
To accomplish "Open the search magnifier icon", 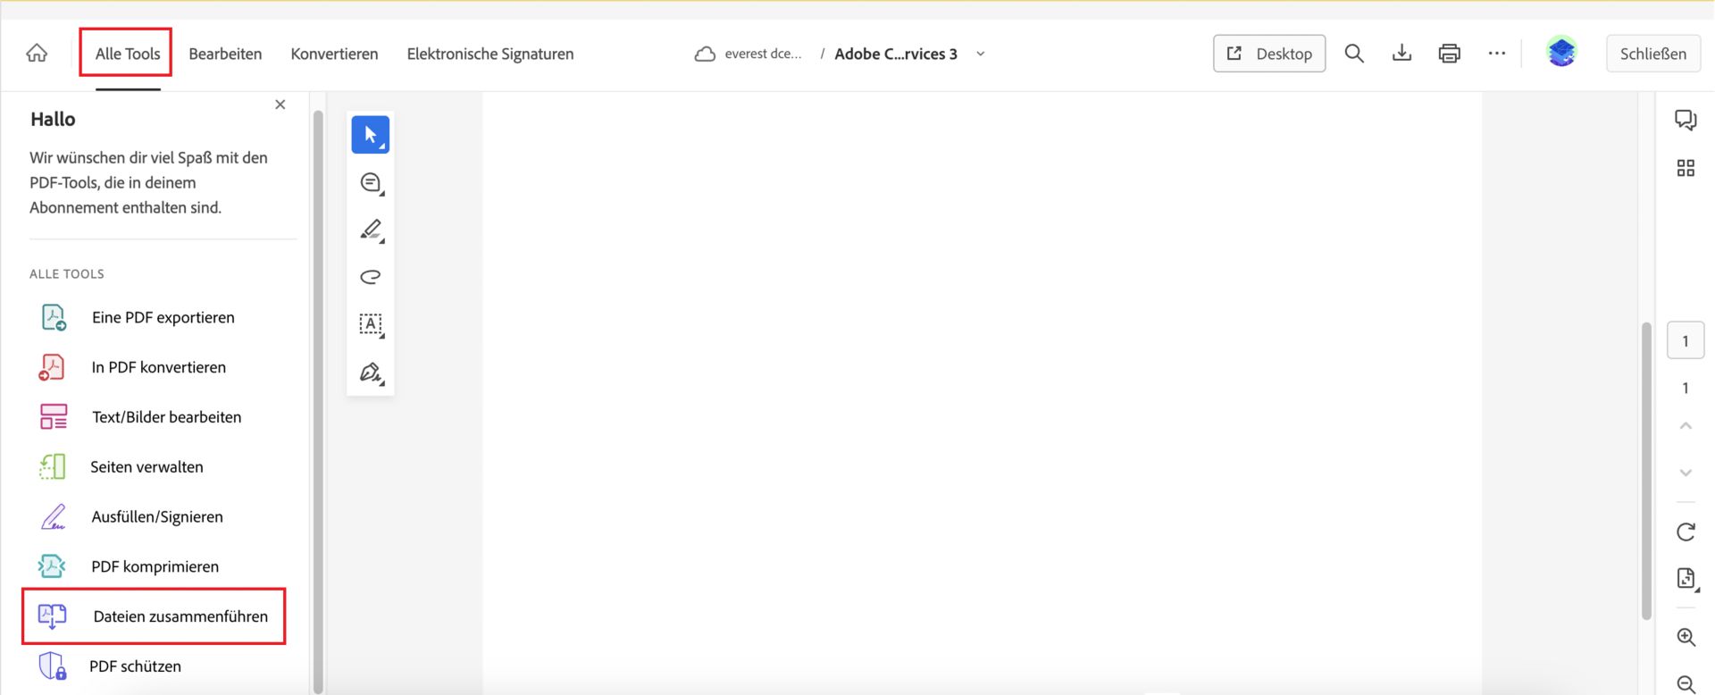I will 1354,54.
